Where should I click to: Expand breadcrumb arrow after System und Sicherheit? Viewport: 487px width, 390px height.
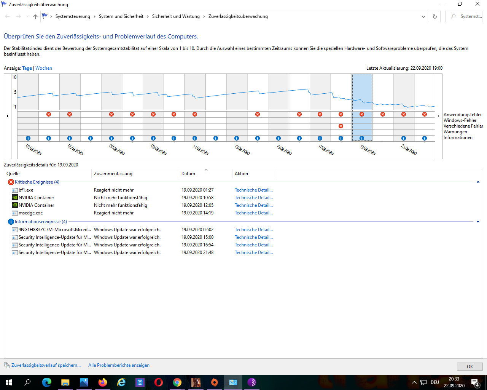148,16
